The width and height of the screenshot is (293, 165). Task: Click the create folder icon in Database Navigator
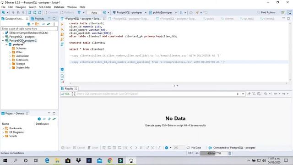click(x=37, y=24)
